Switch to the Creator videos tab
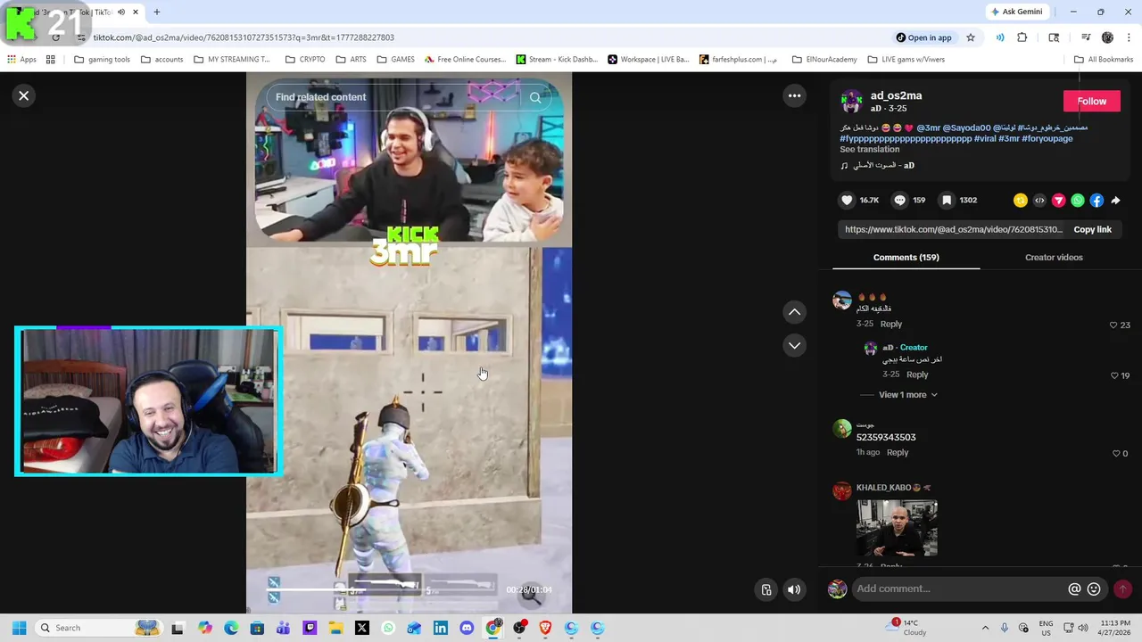Image resolution: width=1142 pixels, height=642 pixels. [1054, 257]
